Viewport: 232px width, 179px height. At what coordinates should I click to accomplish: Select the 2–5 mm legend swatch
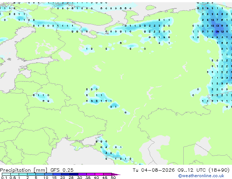coord(31,174)
